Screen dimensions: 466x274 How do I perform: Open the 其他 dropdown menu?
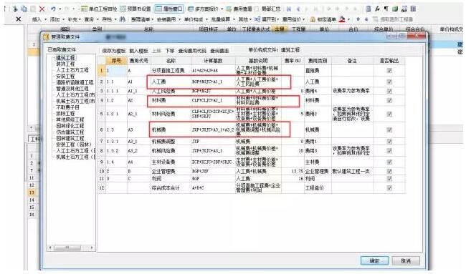[245, 19]
